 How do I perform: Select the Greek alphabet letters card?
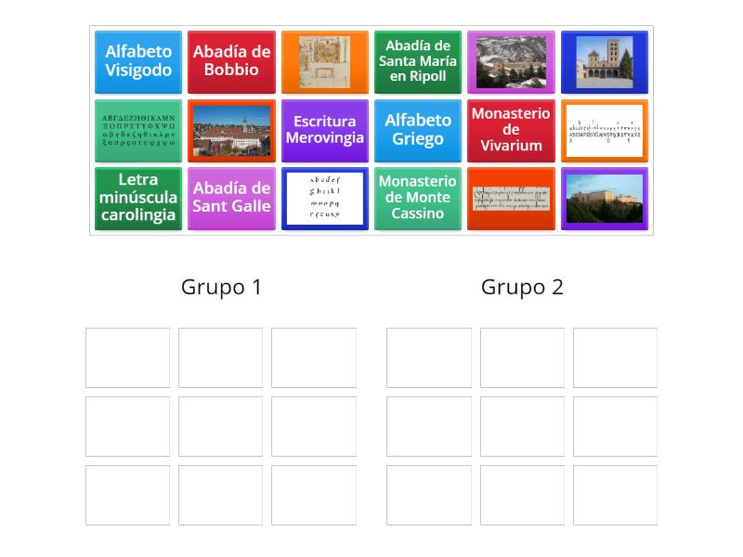coord(137,131)
